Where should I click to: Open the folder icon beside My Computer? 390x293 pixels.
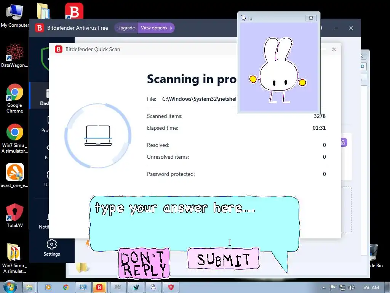43,11
